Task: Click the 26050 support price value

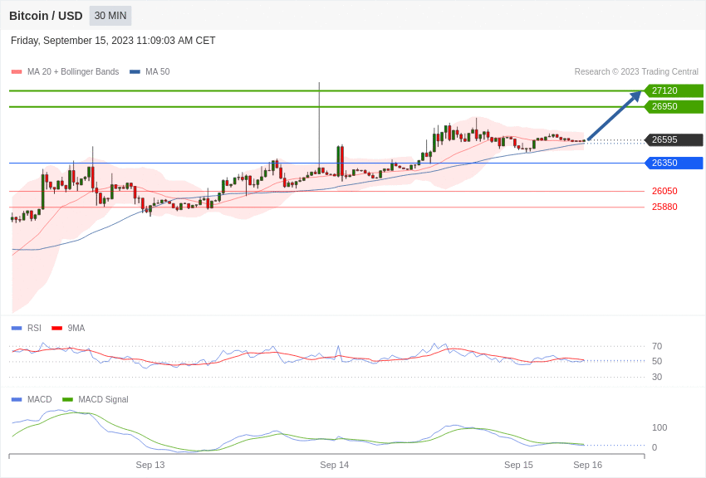Action: point(664,191)
